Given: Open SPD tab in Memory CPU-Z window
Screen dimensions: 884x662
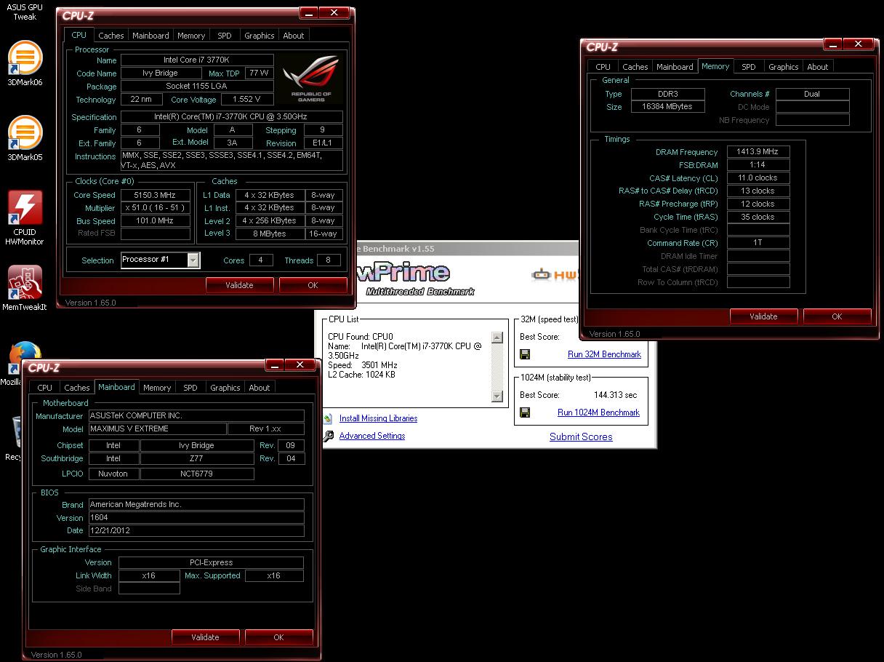Looking at the screenshot, I should (749, 67).
